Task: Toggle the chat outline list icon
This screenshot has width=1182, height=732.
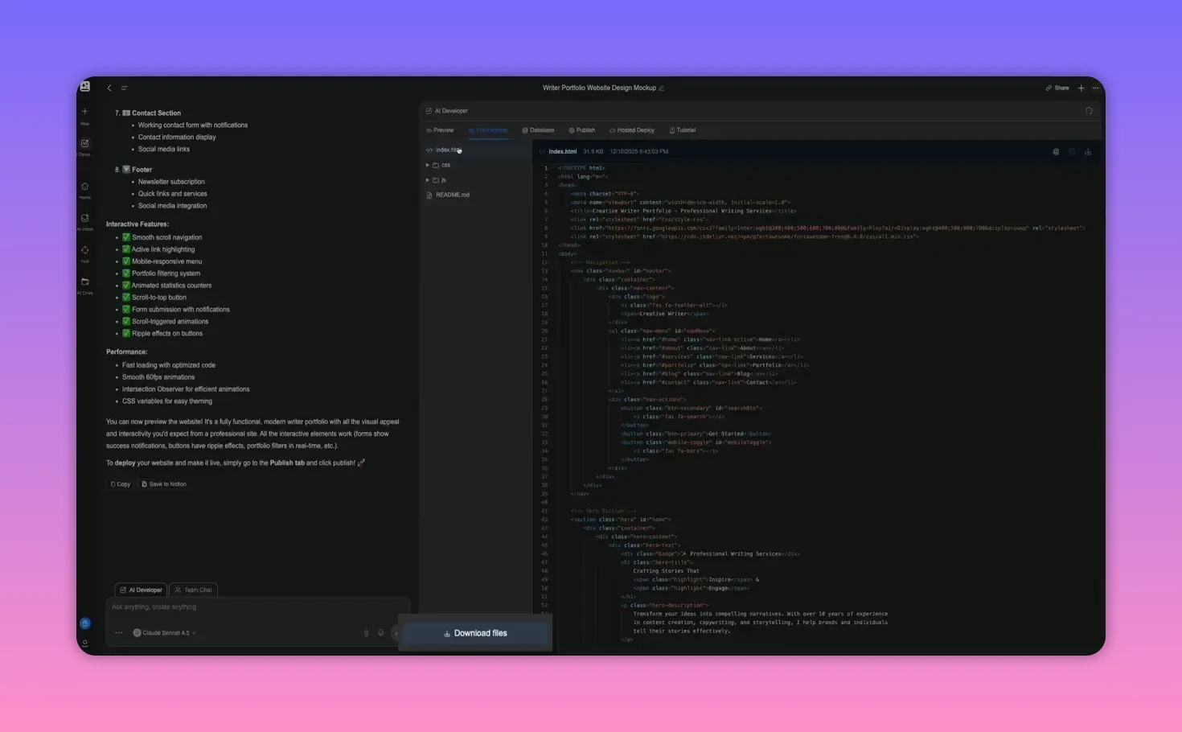Action: (124, 88)
